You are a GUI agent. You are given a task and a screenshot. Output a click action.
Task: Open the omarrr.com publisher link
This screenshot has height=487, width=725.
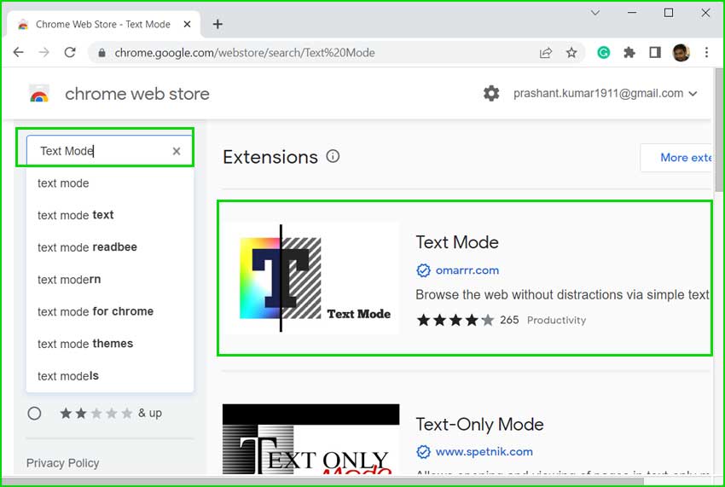click(467, 270)
